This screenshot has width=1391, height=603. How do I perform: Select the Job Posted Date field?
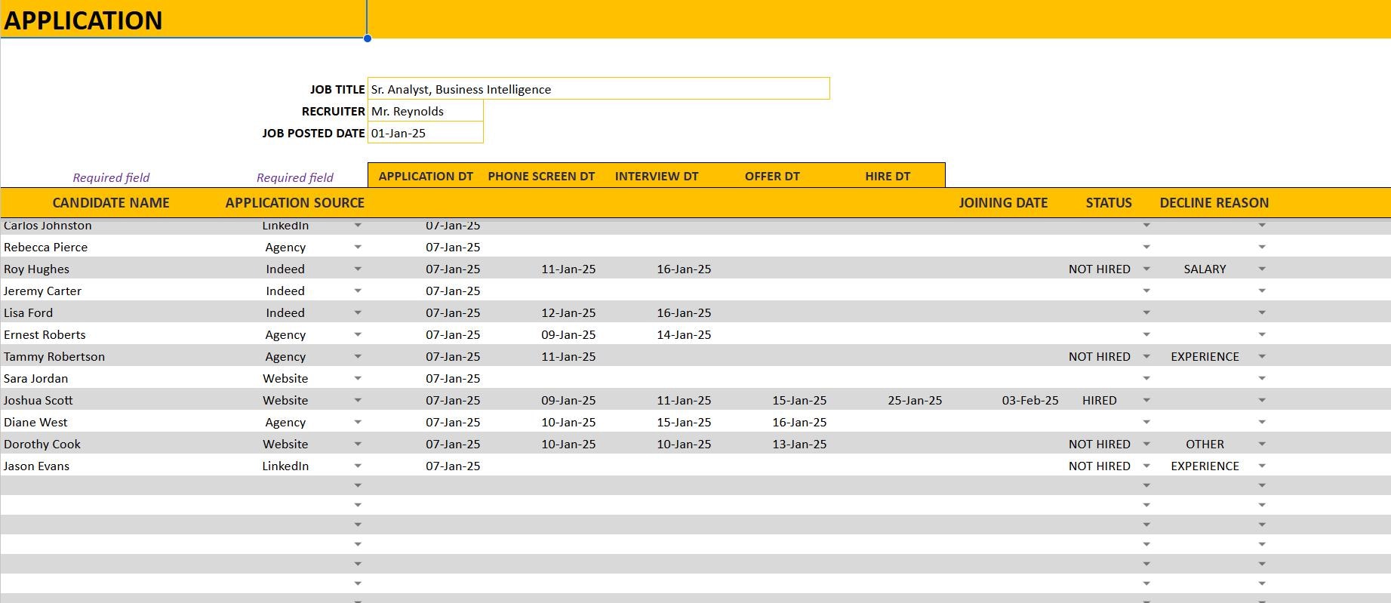[426, 133]
